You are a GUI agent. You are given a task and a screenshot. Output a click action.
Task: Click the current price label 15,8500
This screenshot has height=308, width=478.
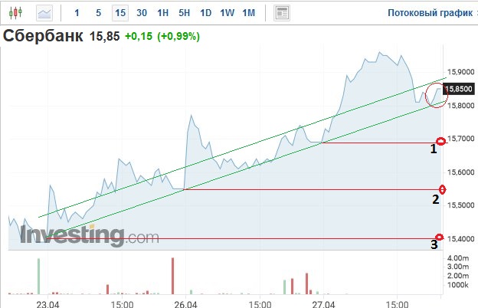459,89
